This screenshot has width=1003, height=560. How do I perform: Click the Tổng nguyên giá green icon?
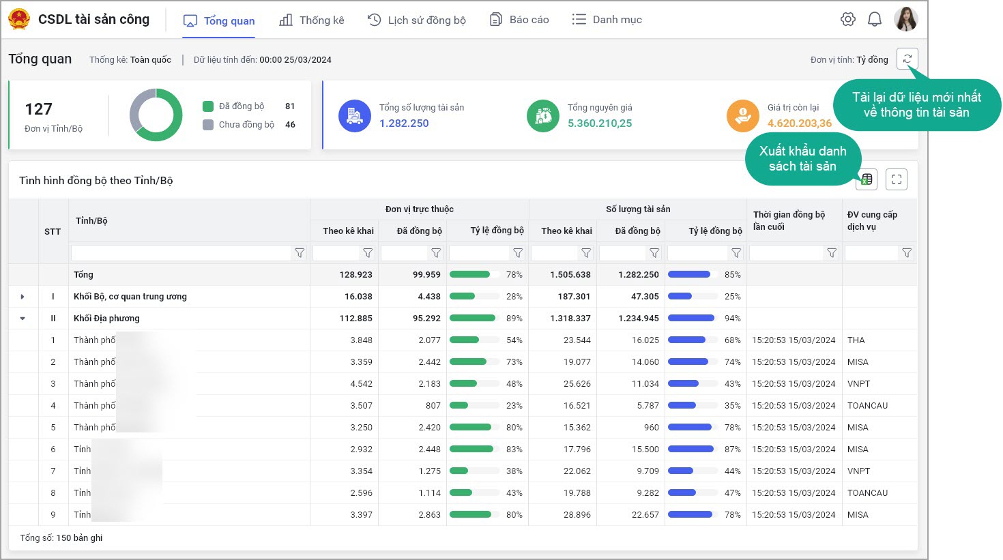tap(542, 116)
